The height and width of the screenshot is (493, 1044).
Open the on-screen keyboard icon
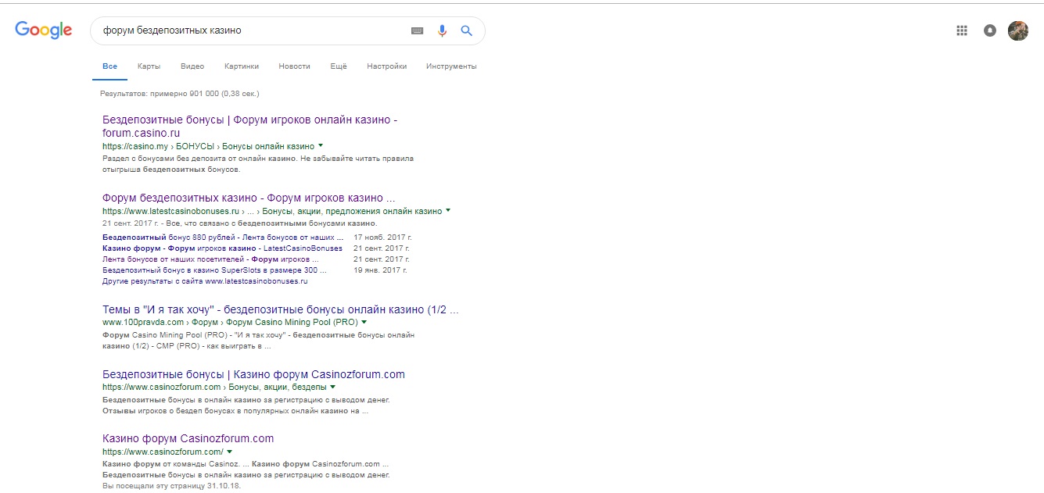(417, 31)
